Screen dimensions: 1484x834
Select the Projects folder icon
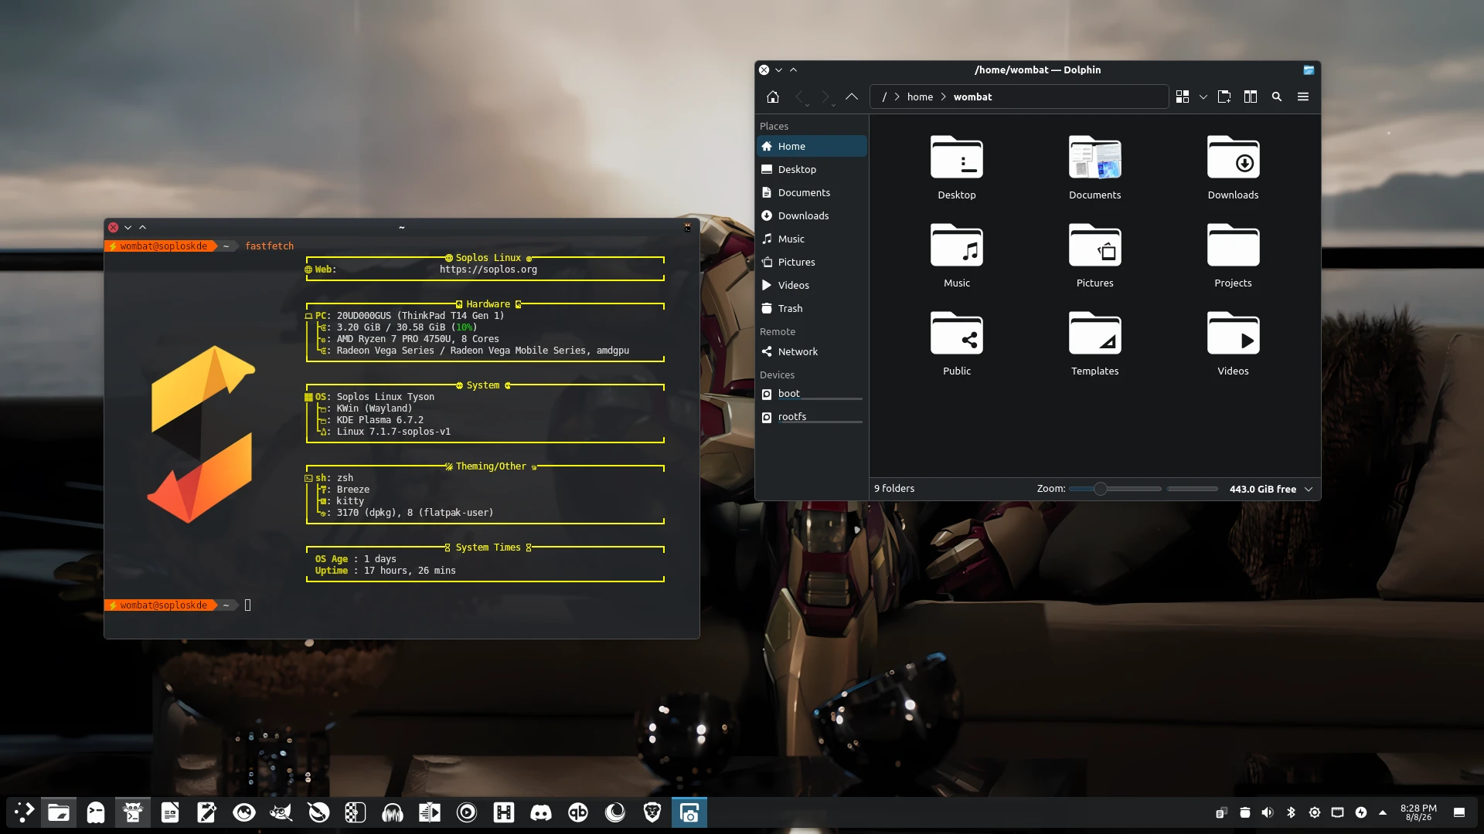(1234, 246)
